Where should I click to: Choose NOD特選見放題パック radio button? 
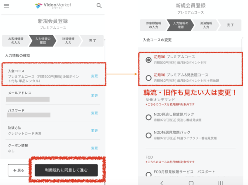[148, 135]
